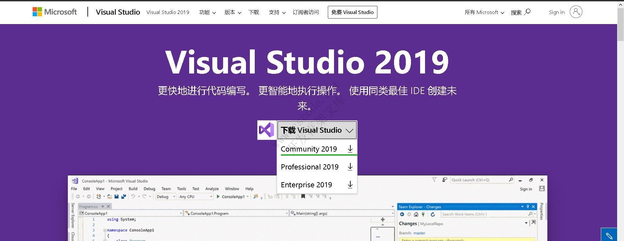
Task: Click the search magnifier icon
Action: (x=527, y=12)
